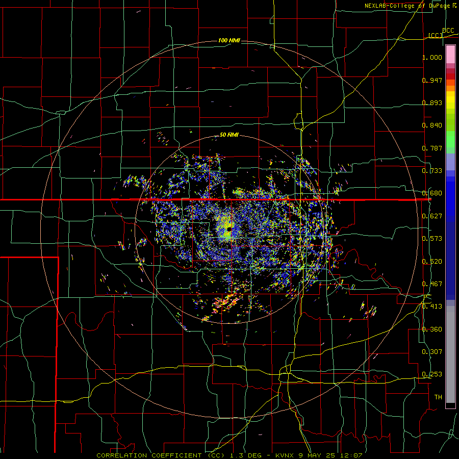Click the pink top segment of color bar
Image resolution: width=459 pixels, height=459 pixels.
[450, 55]
